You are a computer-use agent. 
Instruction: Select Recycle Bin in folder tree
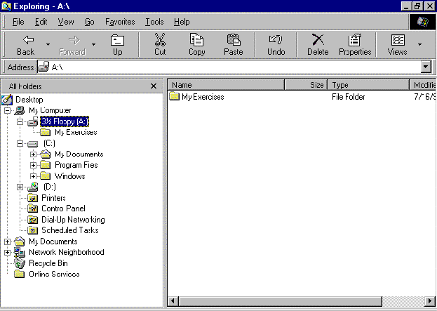pyautogui.click(x=48, y=263)
